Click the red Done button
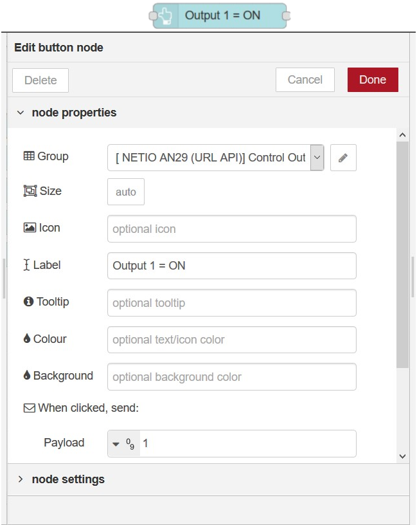 373,80
